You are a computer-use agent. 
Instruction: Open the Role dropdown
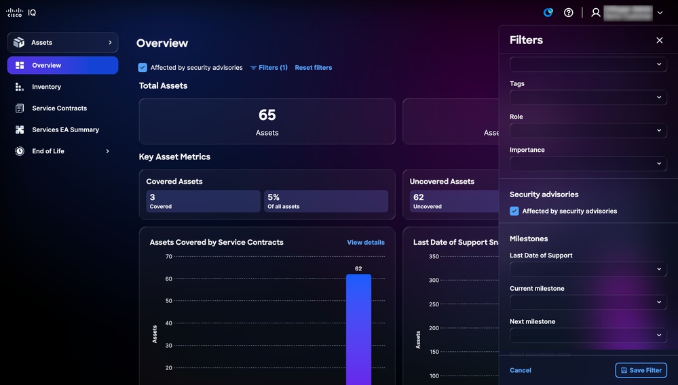click(588, 130)
